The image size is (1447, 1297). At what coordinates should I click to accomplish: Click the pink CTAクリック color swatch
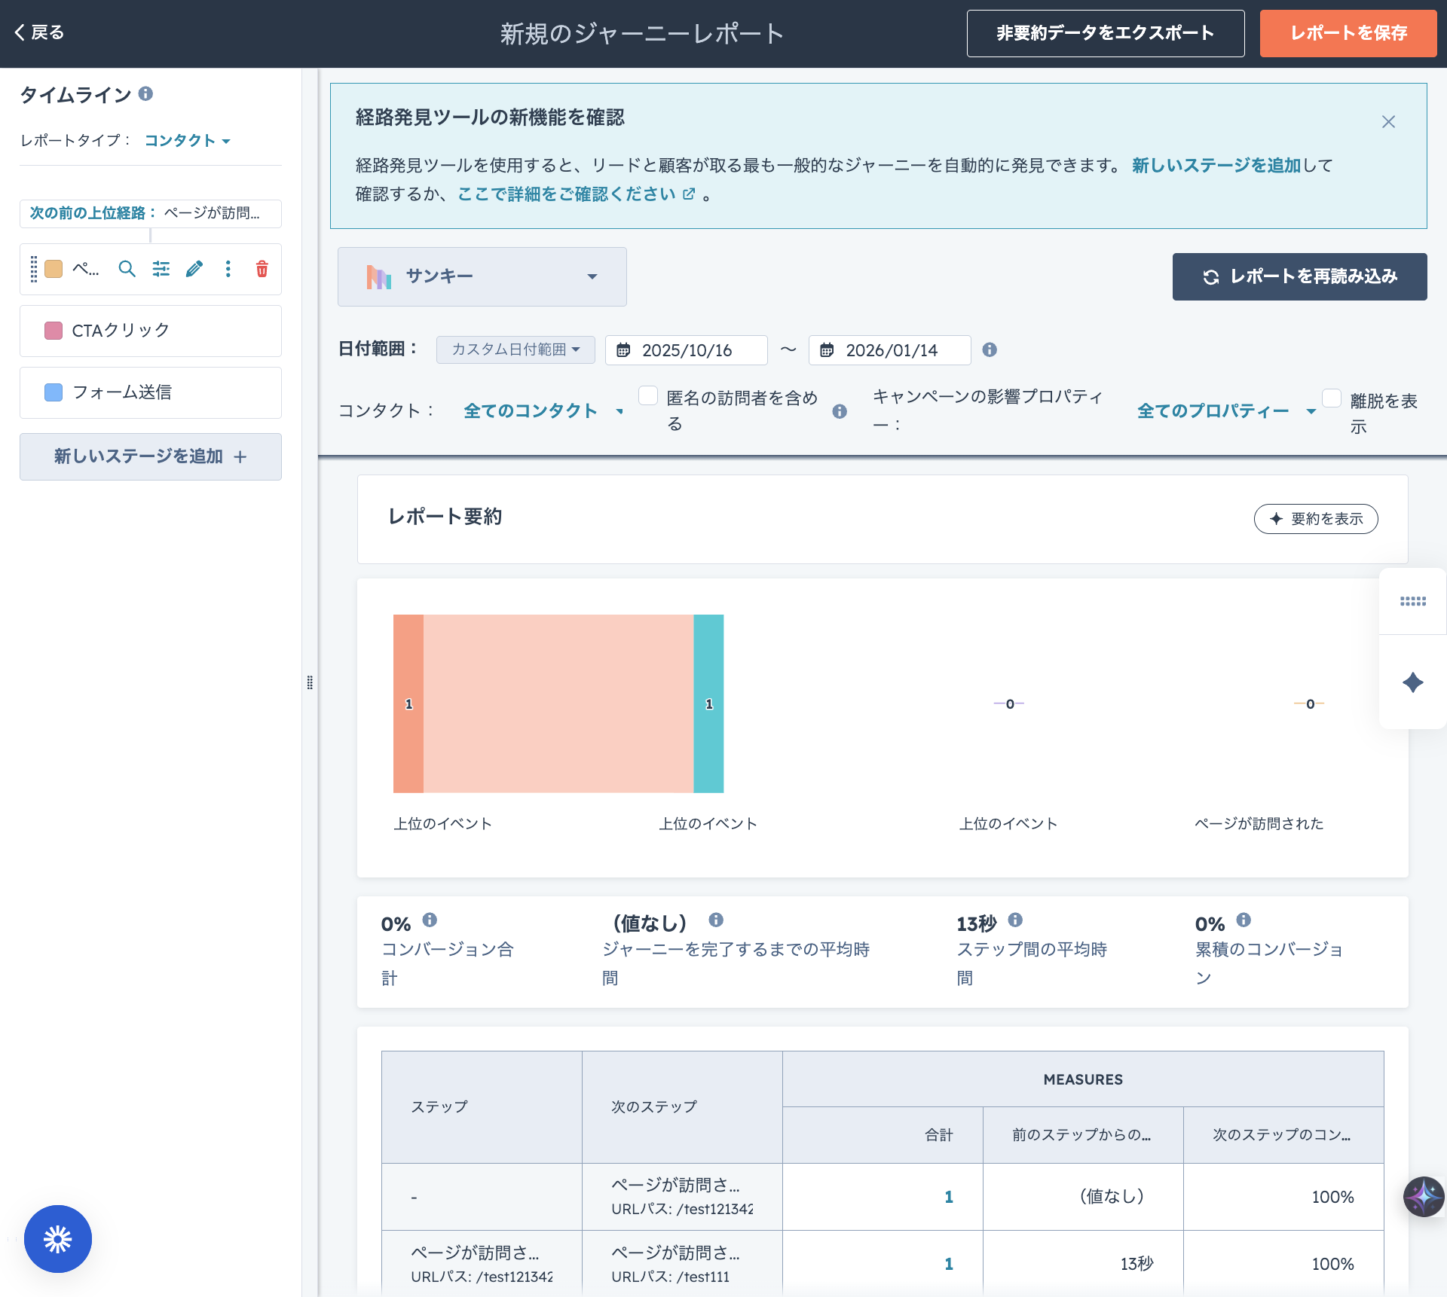pyautogui.click(x=54, y=331)
